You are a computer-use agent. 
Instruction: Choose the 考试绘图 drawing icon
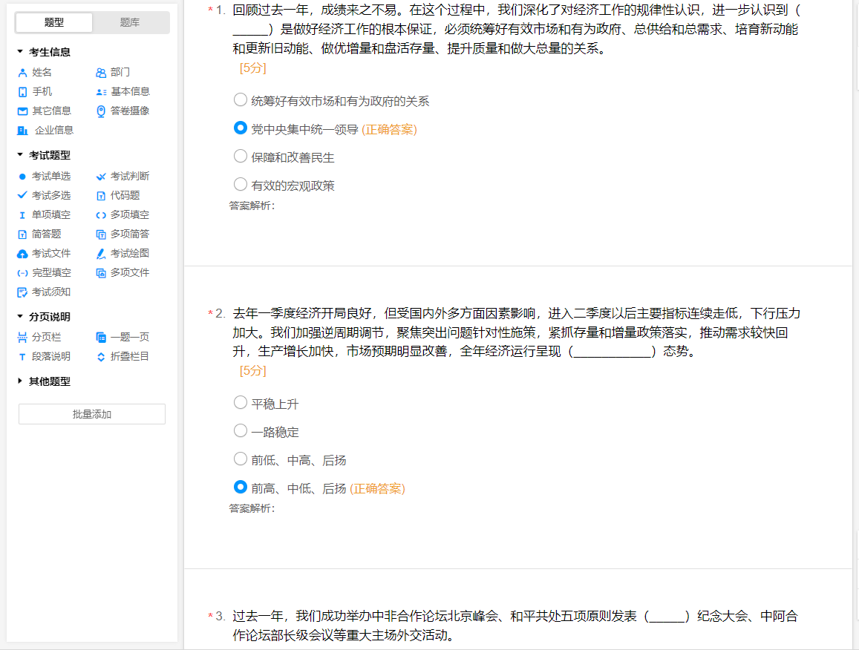point(101,254)
